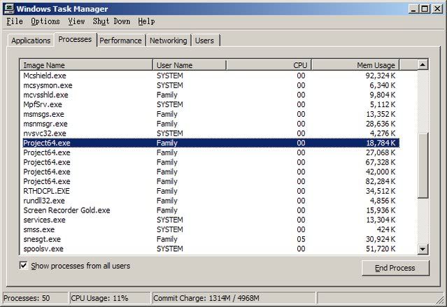
Task: Select the rundll32.exe process
Action: (x=211, y=201)
